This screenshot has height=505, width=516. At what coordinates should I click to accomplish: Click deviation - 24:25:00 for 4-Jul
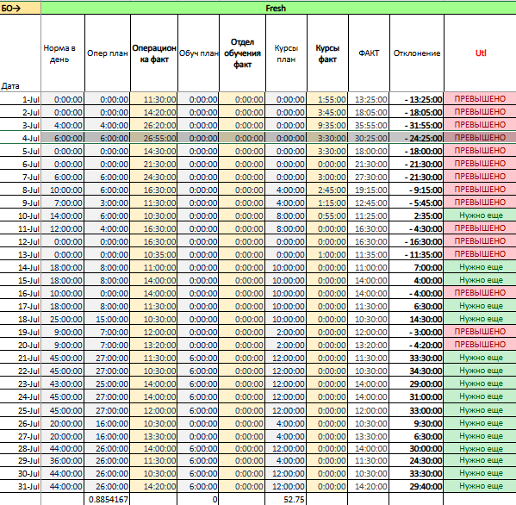point(417,138)
